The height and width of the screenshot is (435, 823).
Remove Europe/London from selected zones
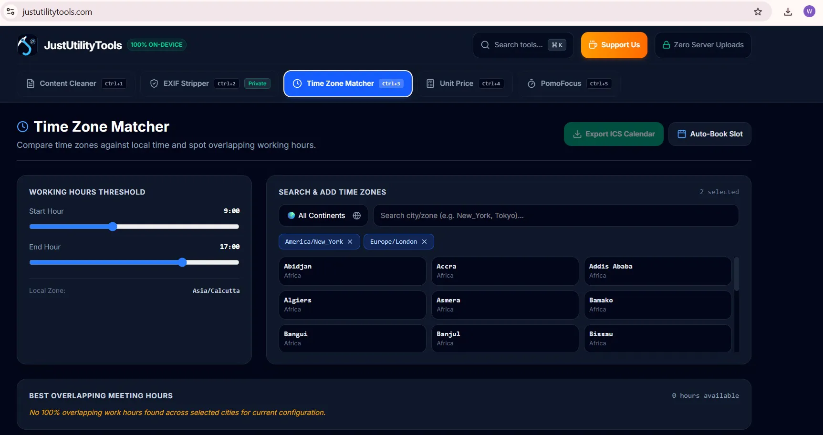tap(424, 242)
